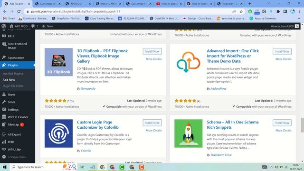View More Details for Advanced Import

284,59
